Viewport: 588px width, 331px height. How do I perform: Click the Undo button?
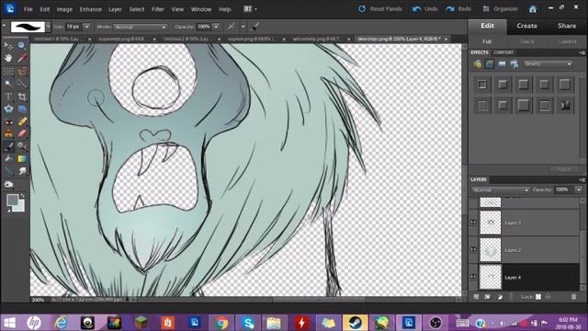[x=424, y=9]
